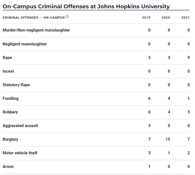195x175 pixels.
Task: Click the Rape value 9 for 2021
Action: coord(188,57)
